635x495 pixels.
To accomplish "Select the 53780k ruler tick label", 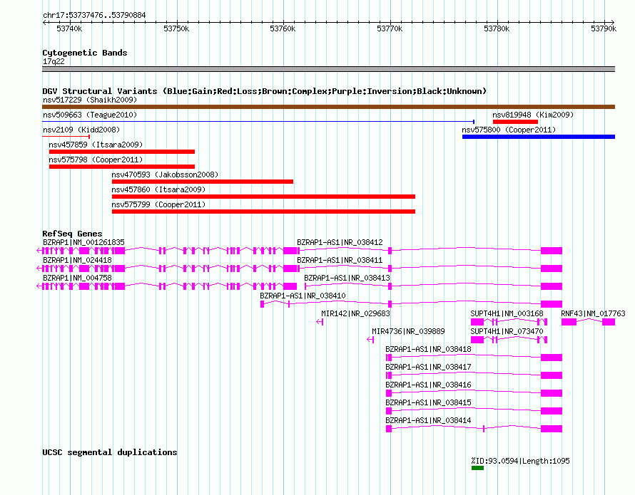I will tap(497, 28).
